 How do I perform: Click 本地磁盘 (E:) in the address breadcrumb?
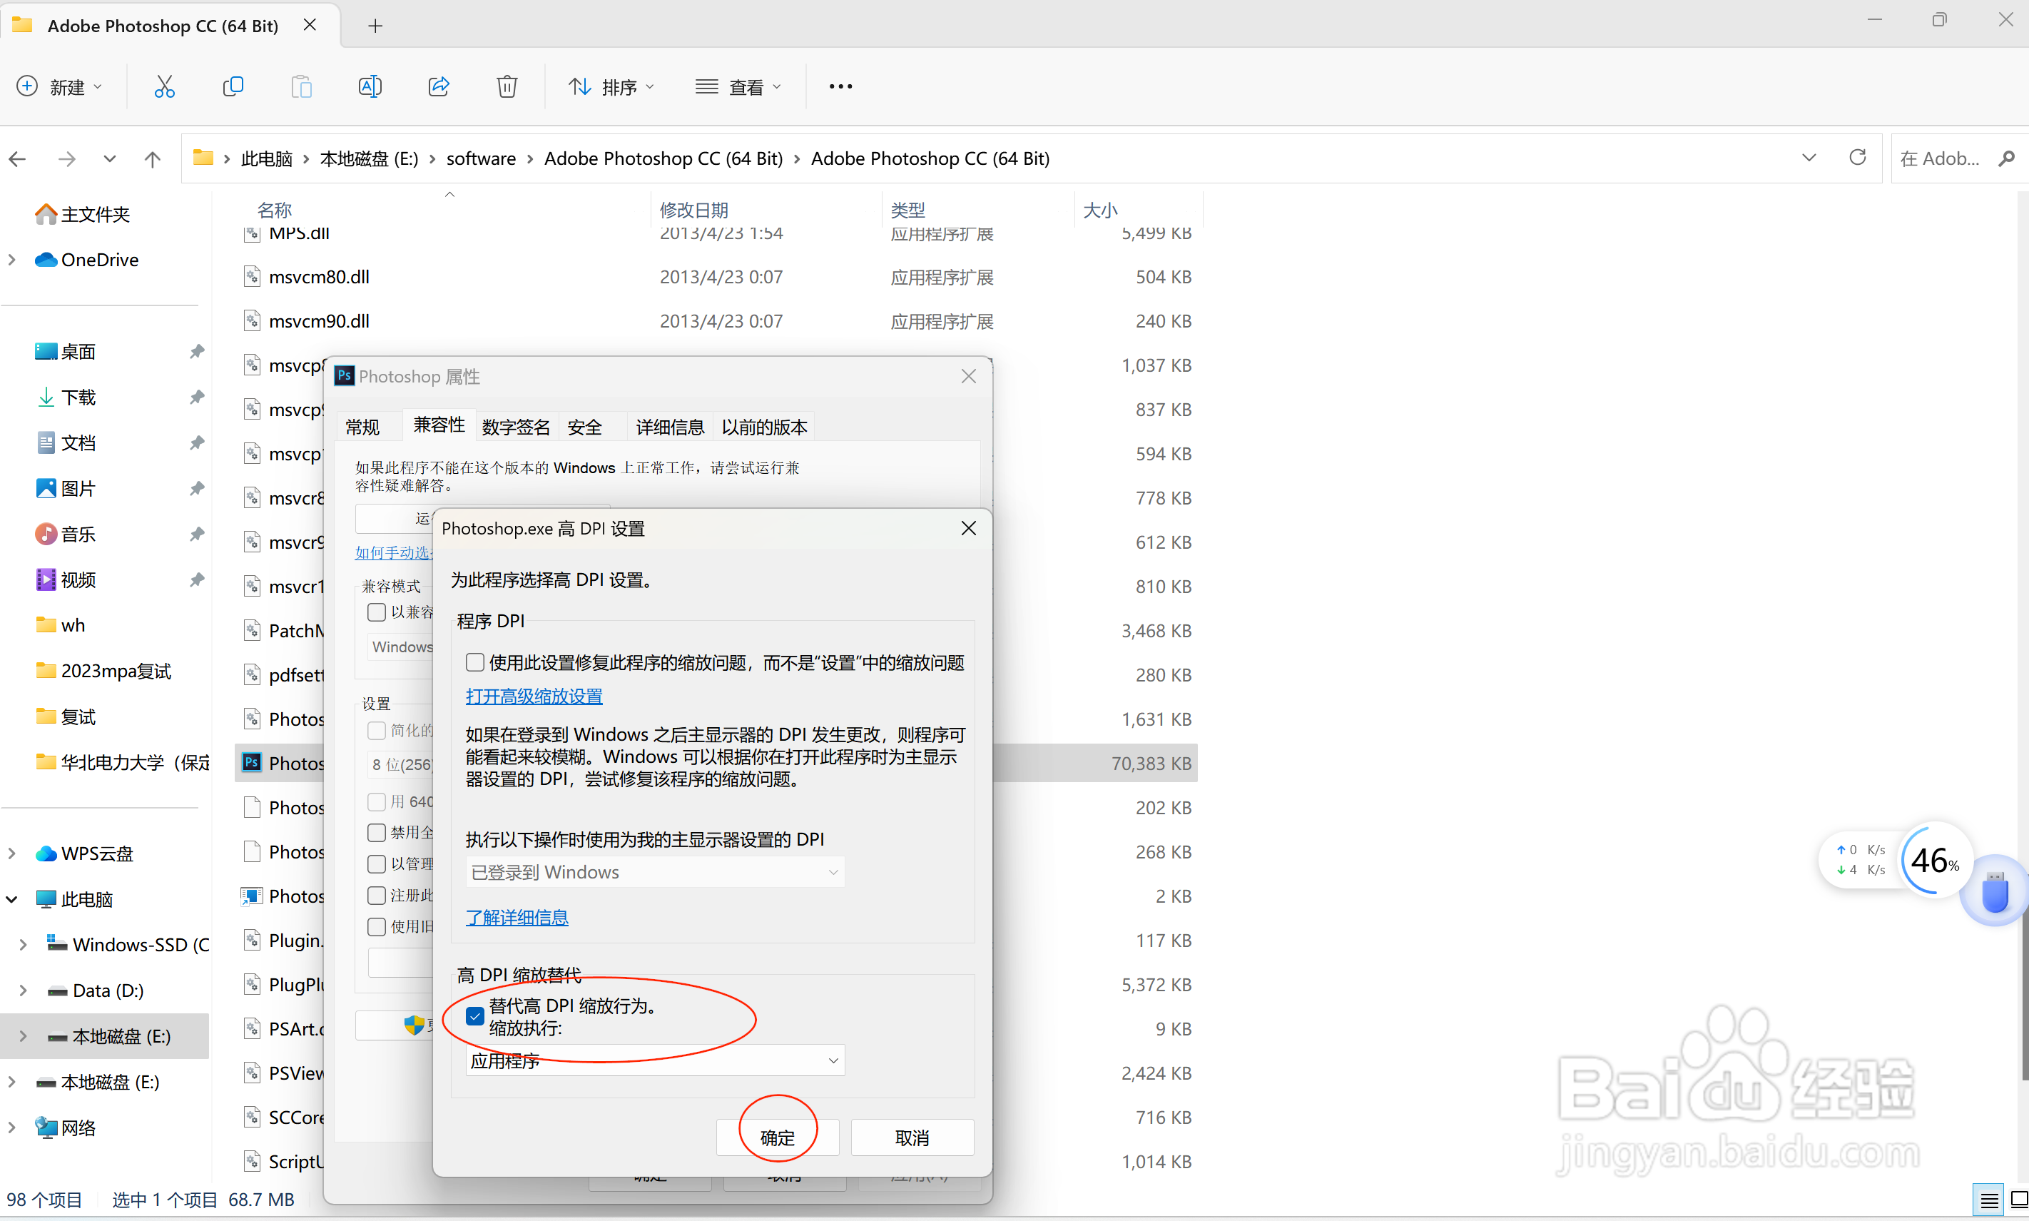point(368,159)
